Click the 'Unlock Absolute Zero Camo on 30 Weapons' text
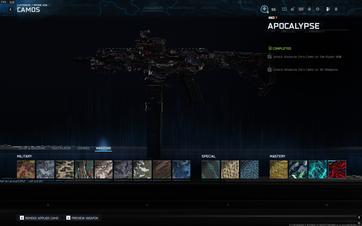Screen dimensions: 362x226 [x=305, y=69]
